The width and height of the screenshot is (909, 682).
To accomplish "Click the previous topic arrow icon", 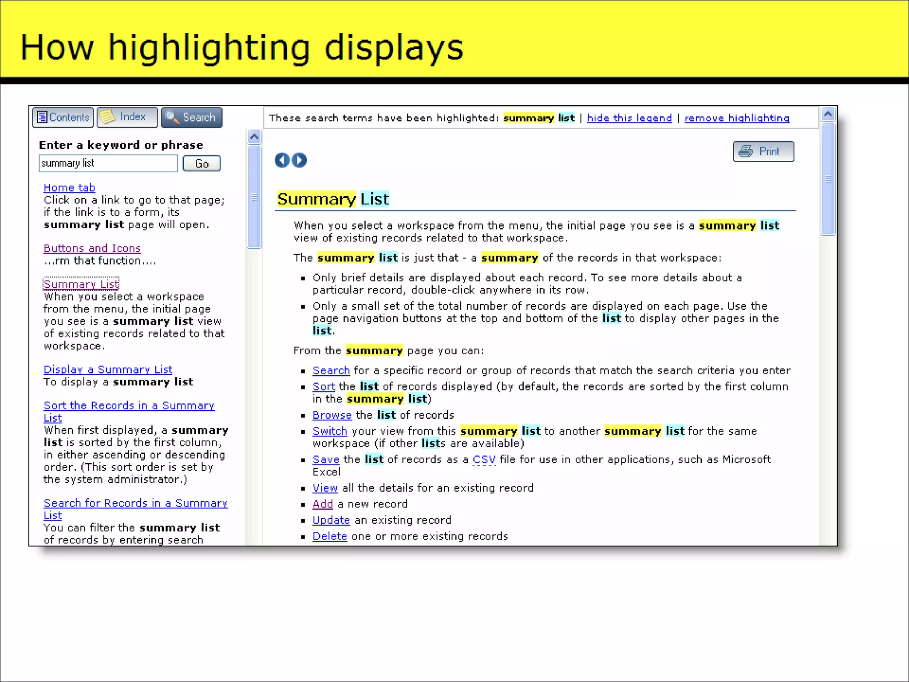I will point(281,160).
